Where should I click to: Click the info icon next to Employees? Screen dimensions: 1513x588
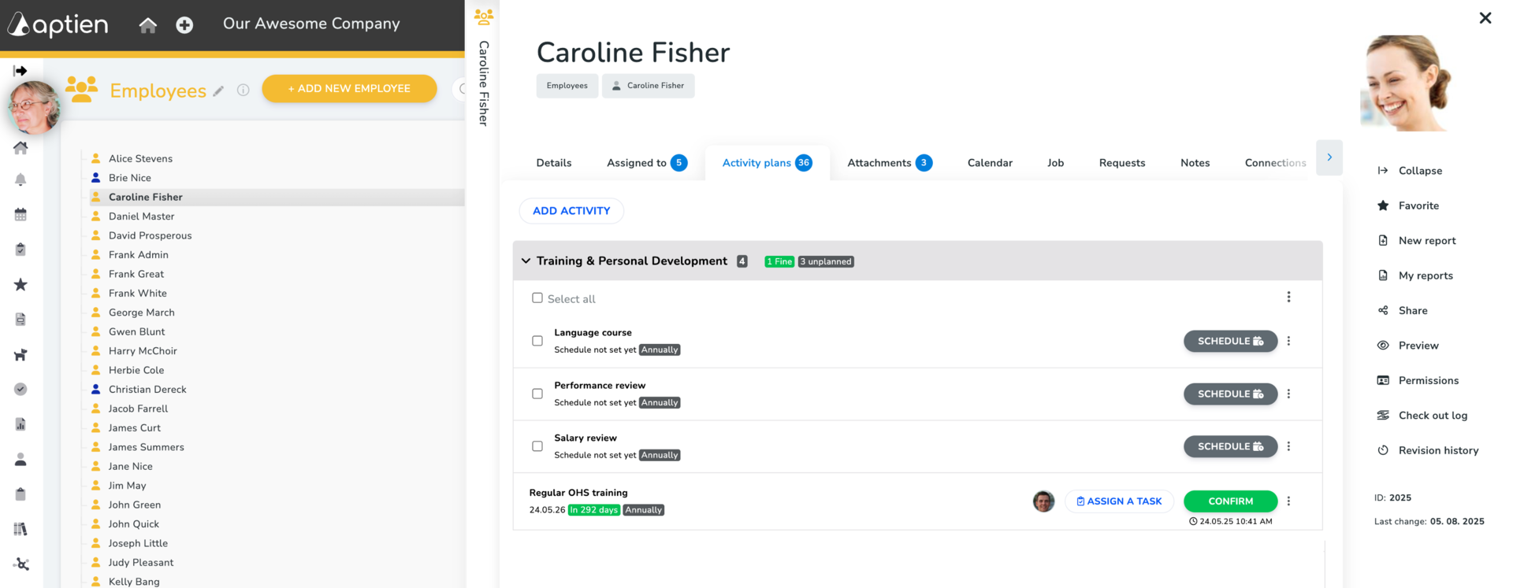[243, 91]
